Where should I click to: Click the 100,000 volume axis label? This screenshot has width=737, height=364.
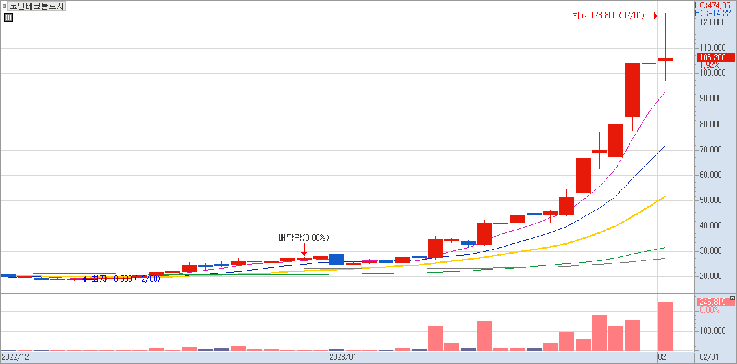(x=712, y=331)
